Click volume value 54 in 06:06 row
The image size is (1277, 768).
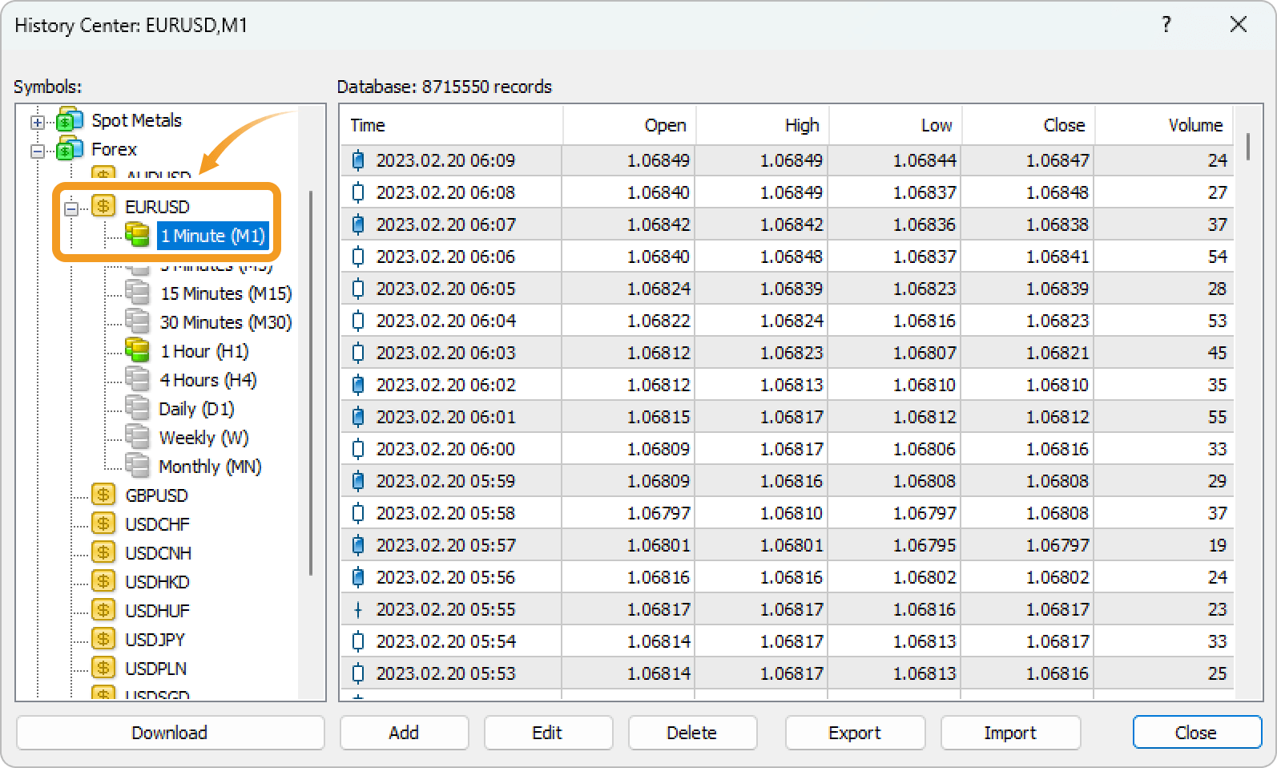point(1217,257)
